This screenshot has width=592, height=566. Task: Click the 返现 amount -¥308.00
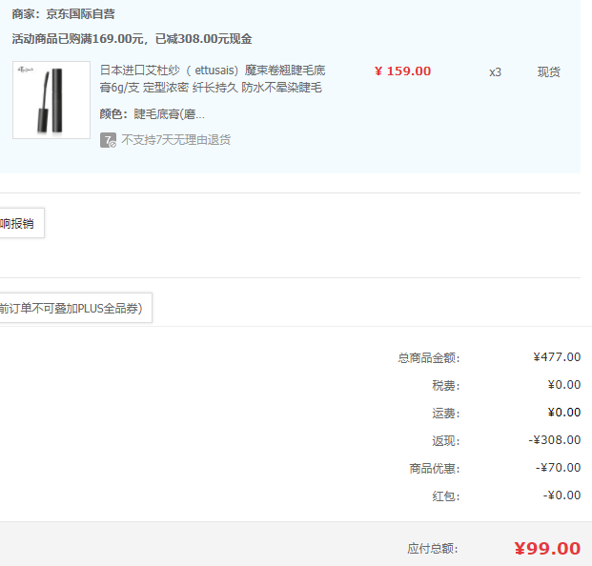(x=554, y=440)
